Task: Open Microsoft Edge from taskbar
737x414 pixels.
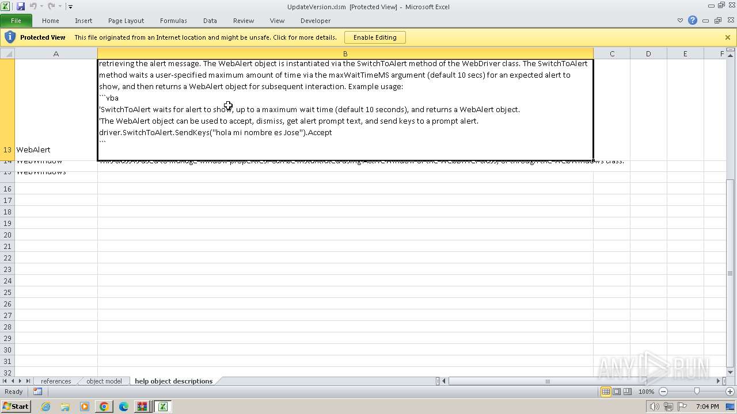Action: [124, 407]
